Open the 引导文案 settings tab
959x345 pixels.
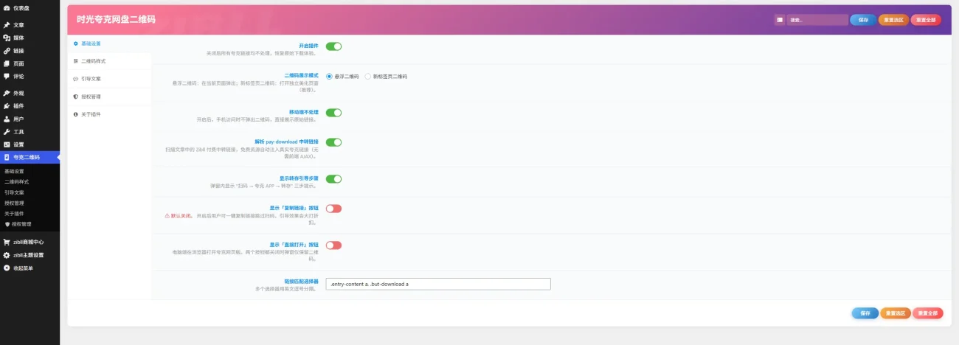pyautogui.click(x=91, y=79)
